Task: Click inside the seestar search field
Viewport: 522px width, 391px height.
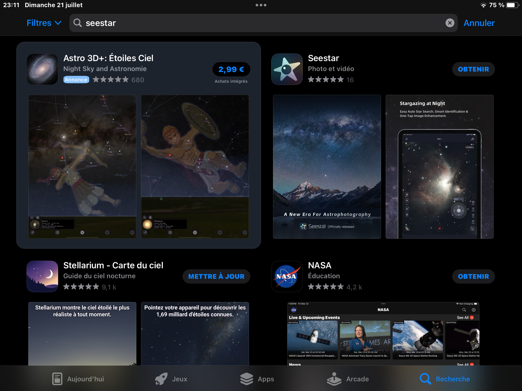Action: 255,23
